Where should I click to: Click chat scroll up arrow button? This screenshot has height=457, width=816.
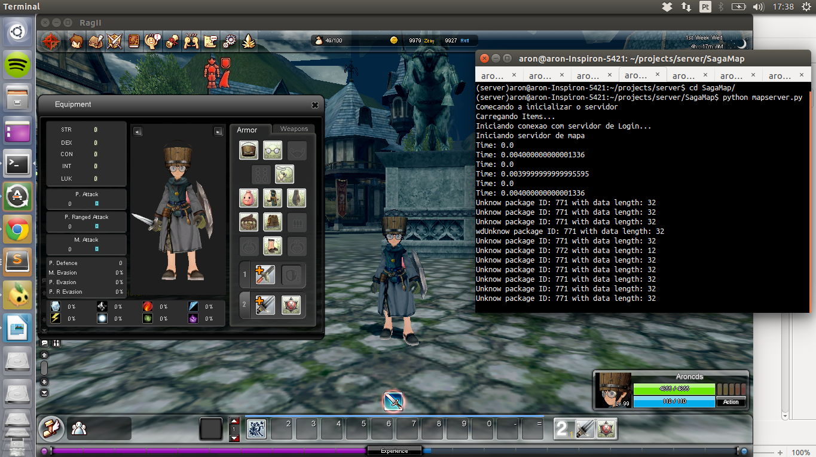44,355
